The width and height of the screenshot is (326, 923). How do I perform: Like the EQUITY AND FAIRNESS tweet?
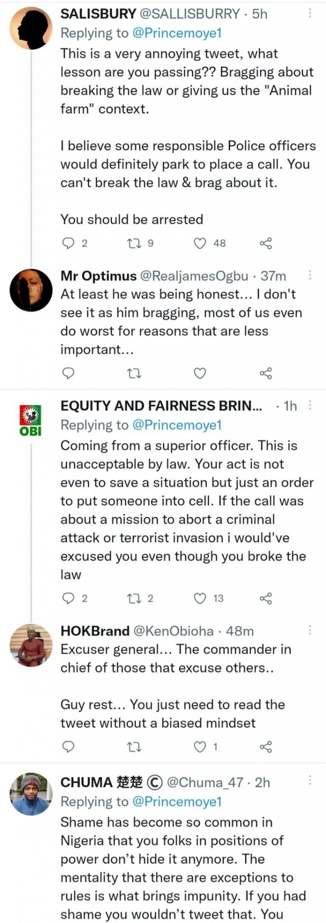pyautogui.click(x=199, y=599)
